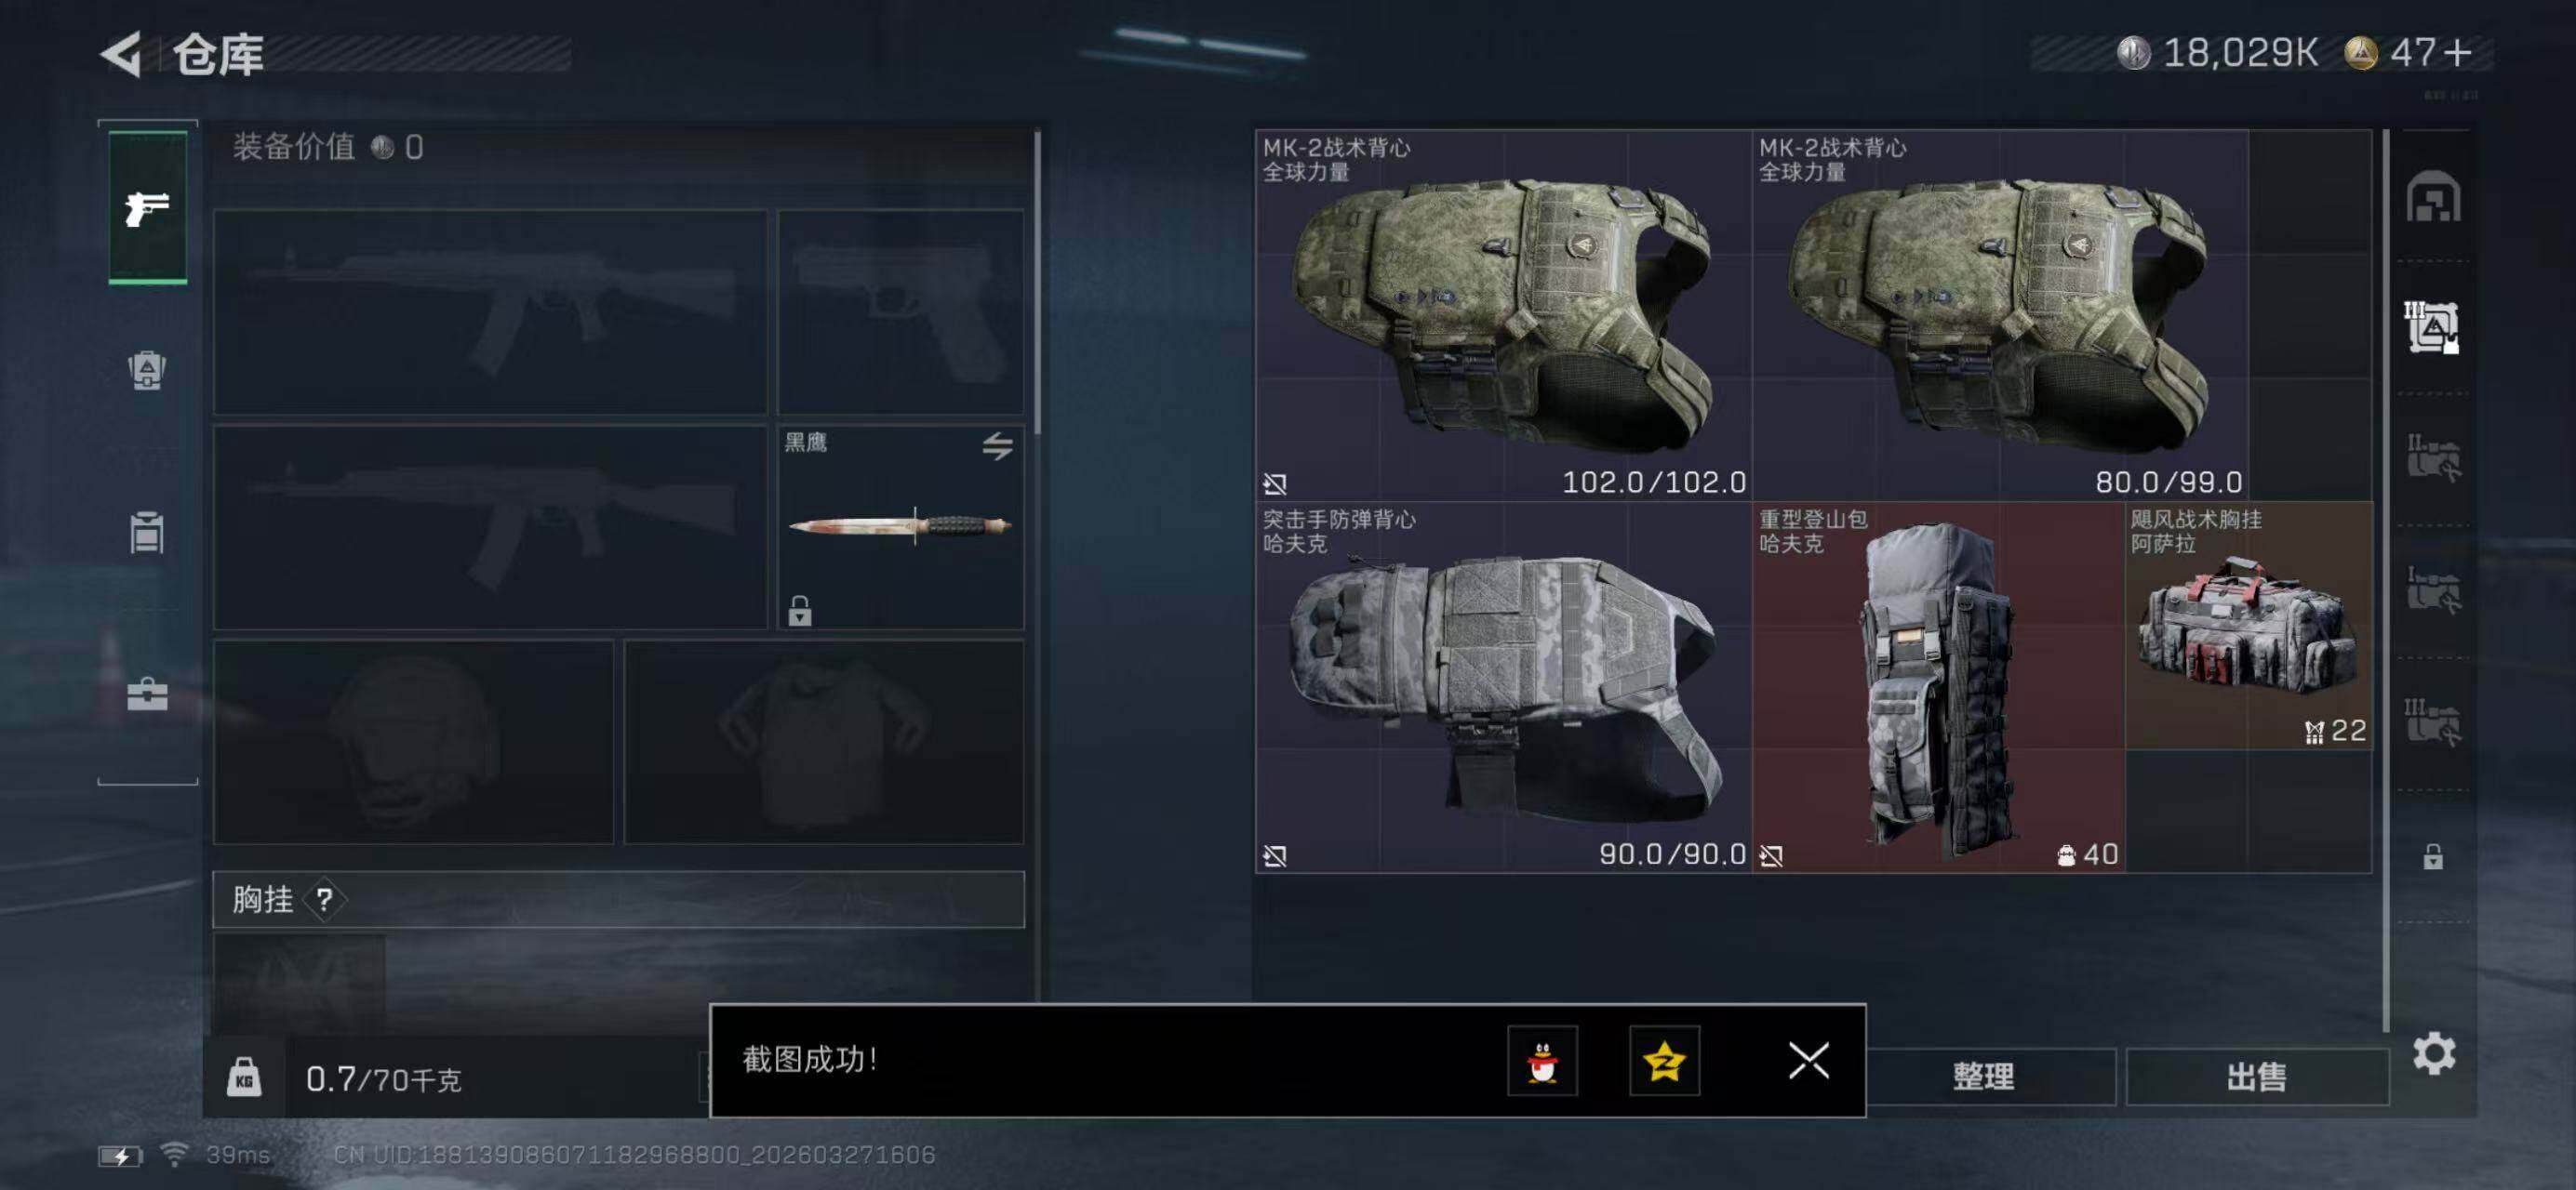
Task: Click the locked storage slot padlock
Action: 2432,856
